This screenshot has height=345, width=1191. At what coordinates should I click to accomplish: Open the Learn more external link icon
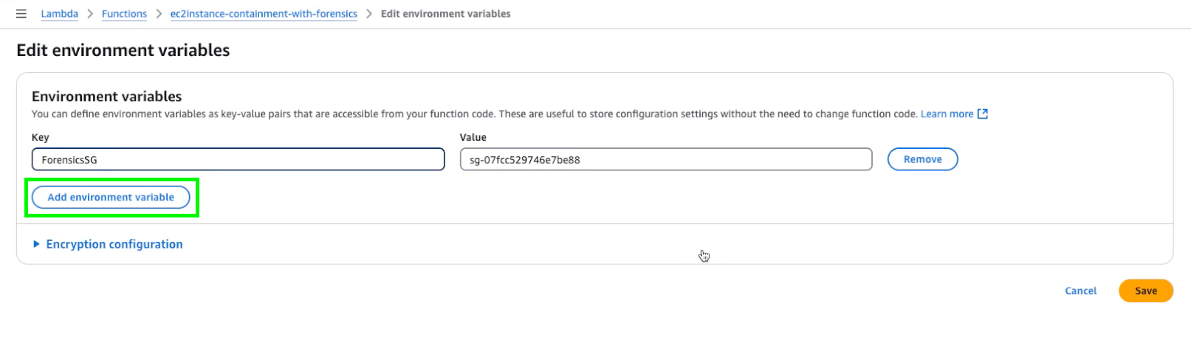click(983, 114)
